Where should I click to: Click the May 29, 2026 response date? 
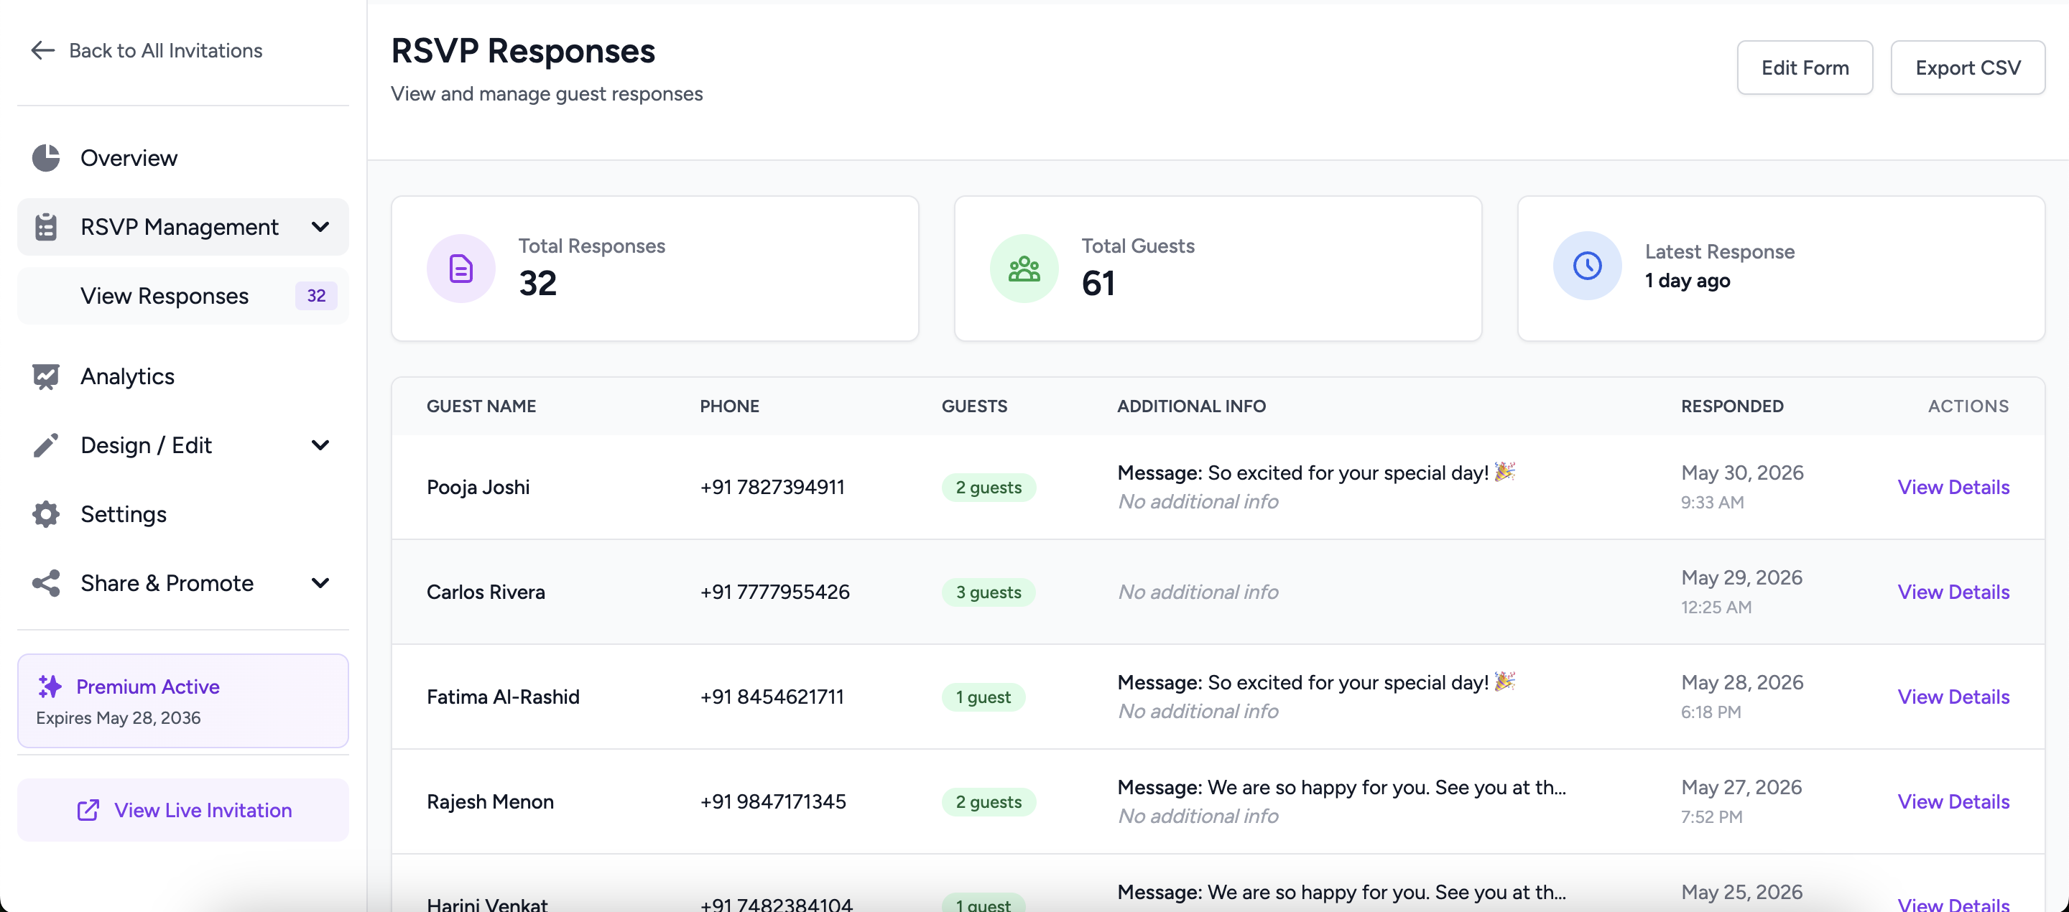(1741, 578)
